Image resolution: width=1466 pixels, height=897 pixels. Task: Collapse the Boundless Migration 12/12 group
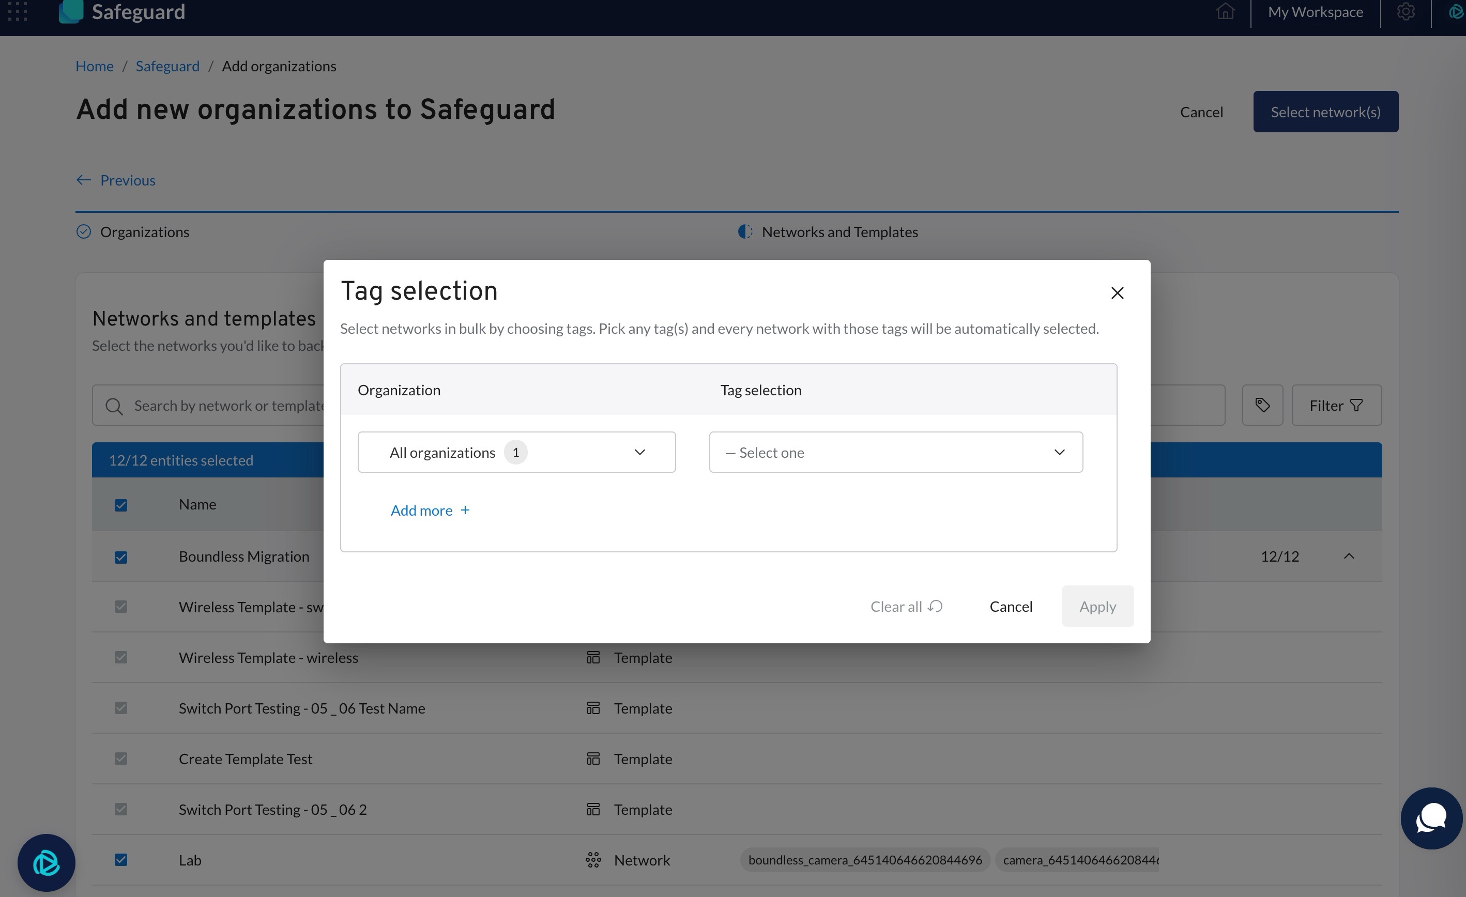[1348, 556]
